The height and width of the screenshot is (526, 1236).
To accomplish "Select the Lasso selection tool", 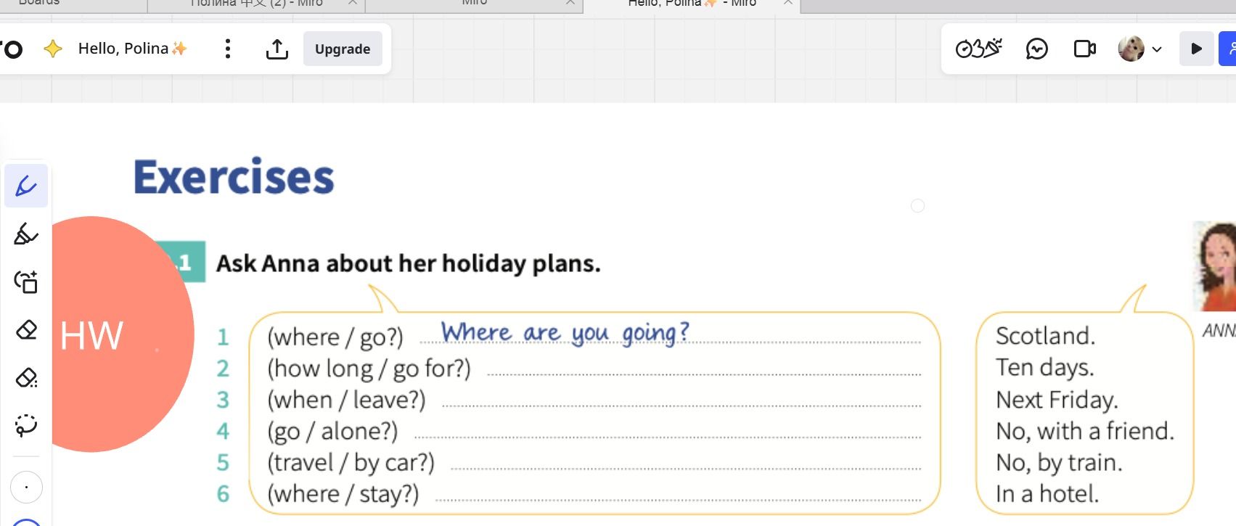I will click(x=26, y=425).
